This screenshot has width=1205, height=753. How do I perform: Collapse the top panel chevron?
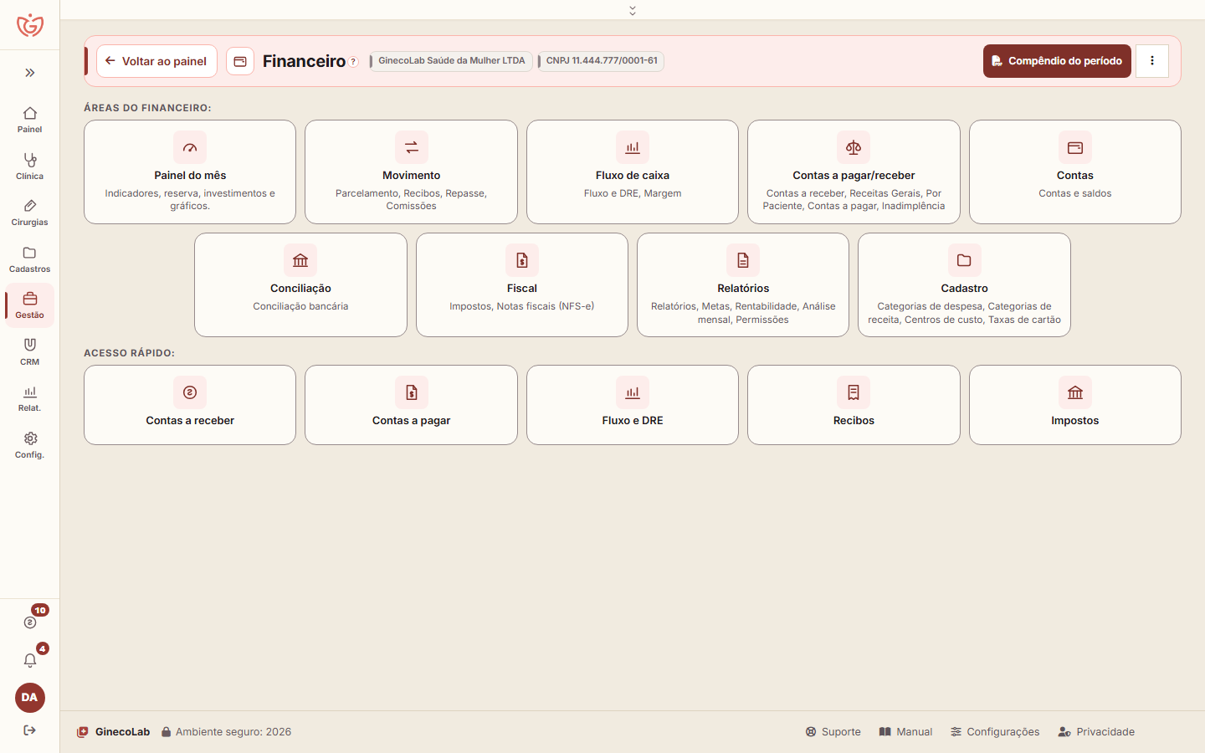[633, 10]
